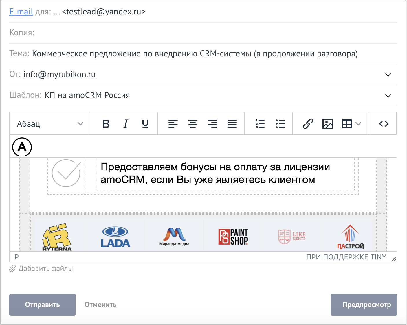Viewport: 407px width, 325px height.
Task: Click the КП на amoCRM Россия template value
Action: point(87,95)
